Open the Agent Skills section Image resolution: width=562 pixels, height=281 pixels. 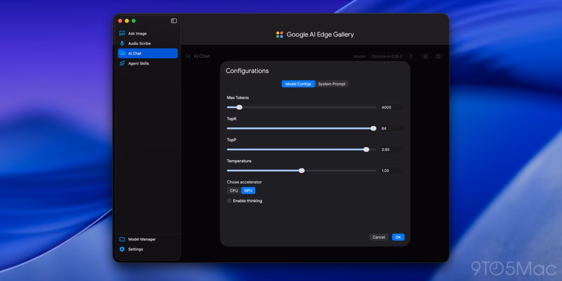point(148,64)
